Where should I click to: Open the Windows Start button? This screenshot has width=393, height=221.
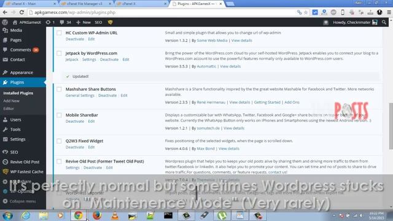8,215
